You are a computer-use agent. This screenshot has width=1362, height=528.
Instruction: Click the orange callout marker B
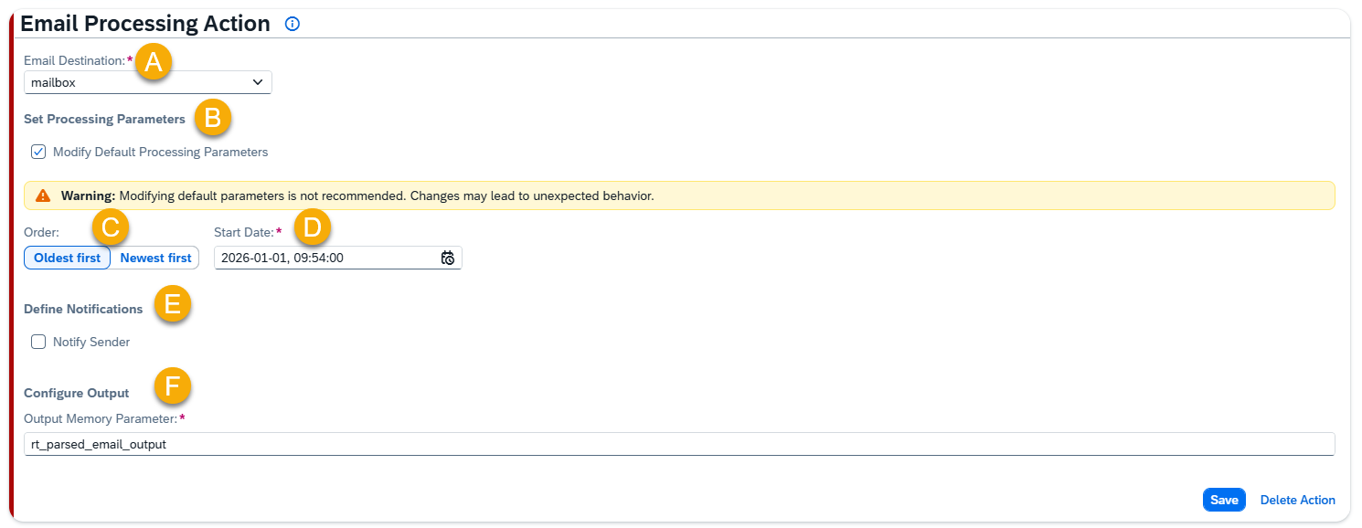(213, 119)
